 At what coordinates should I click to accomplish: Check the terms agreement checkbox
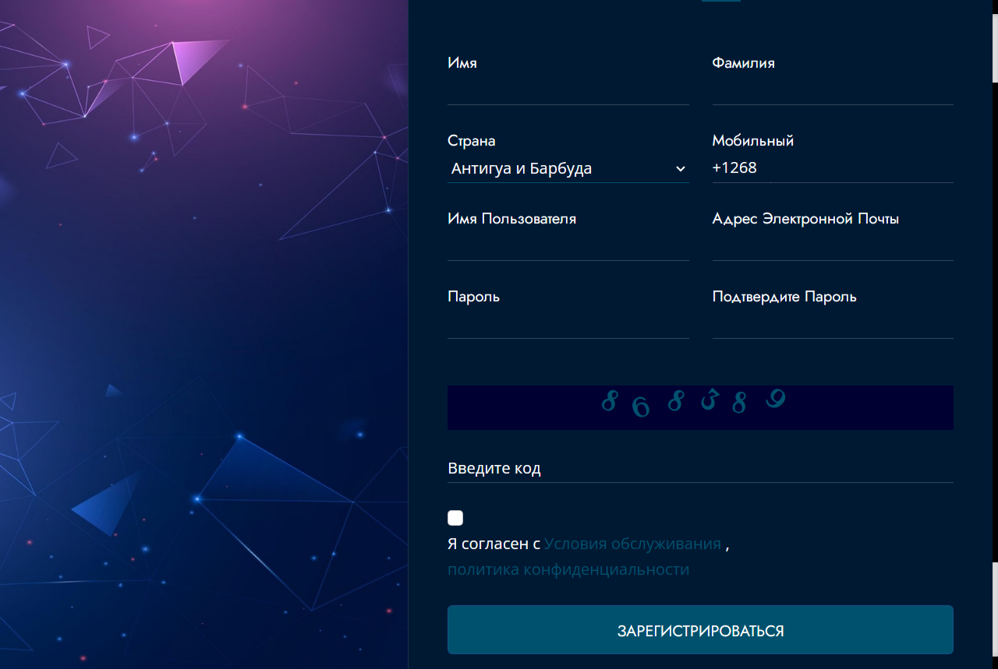455,518
